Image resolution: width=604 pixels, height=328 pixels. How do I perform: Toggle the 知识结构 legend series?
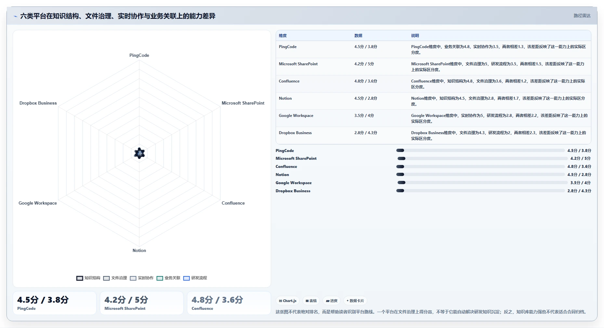pyautogui.click(x=88, y=278)
